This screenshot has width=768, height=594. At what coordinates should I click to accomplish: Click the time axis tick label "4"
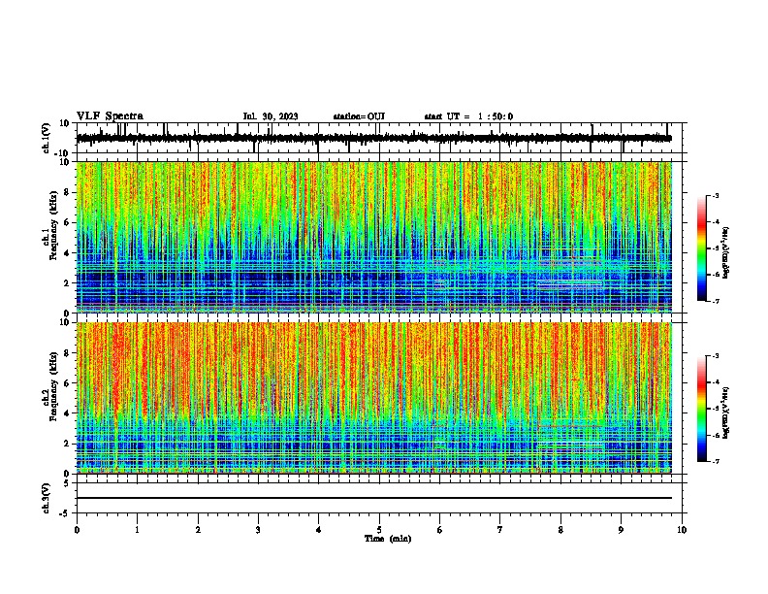pos(319,530)
